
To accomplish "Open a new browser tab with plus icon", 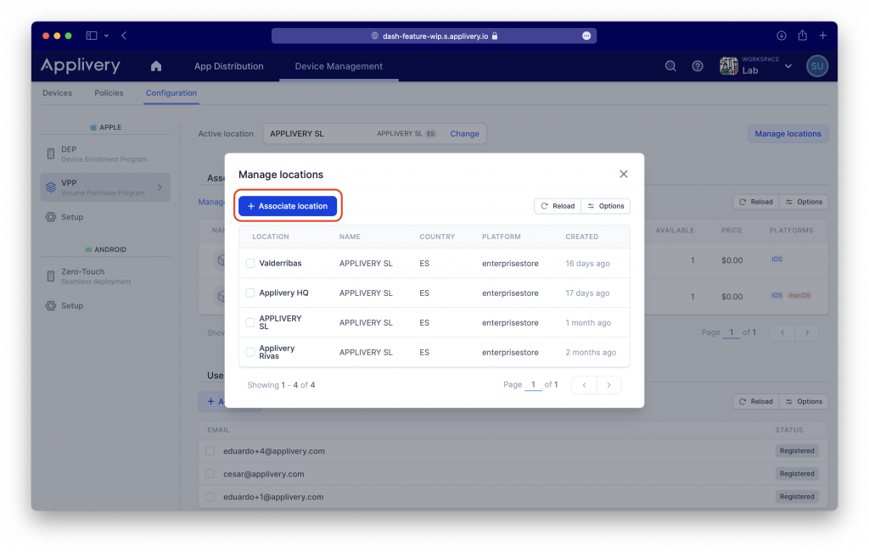I will click(823, 36).
